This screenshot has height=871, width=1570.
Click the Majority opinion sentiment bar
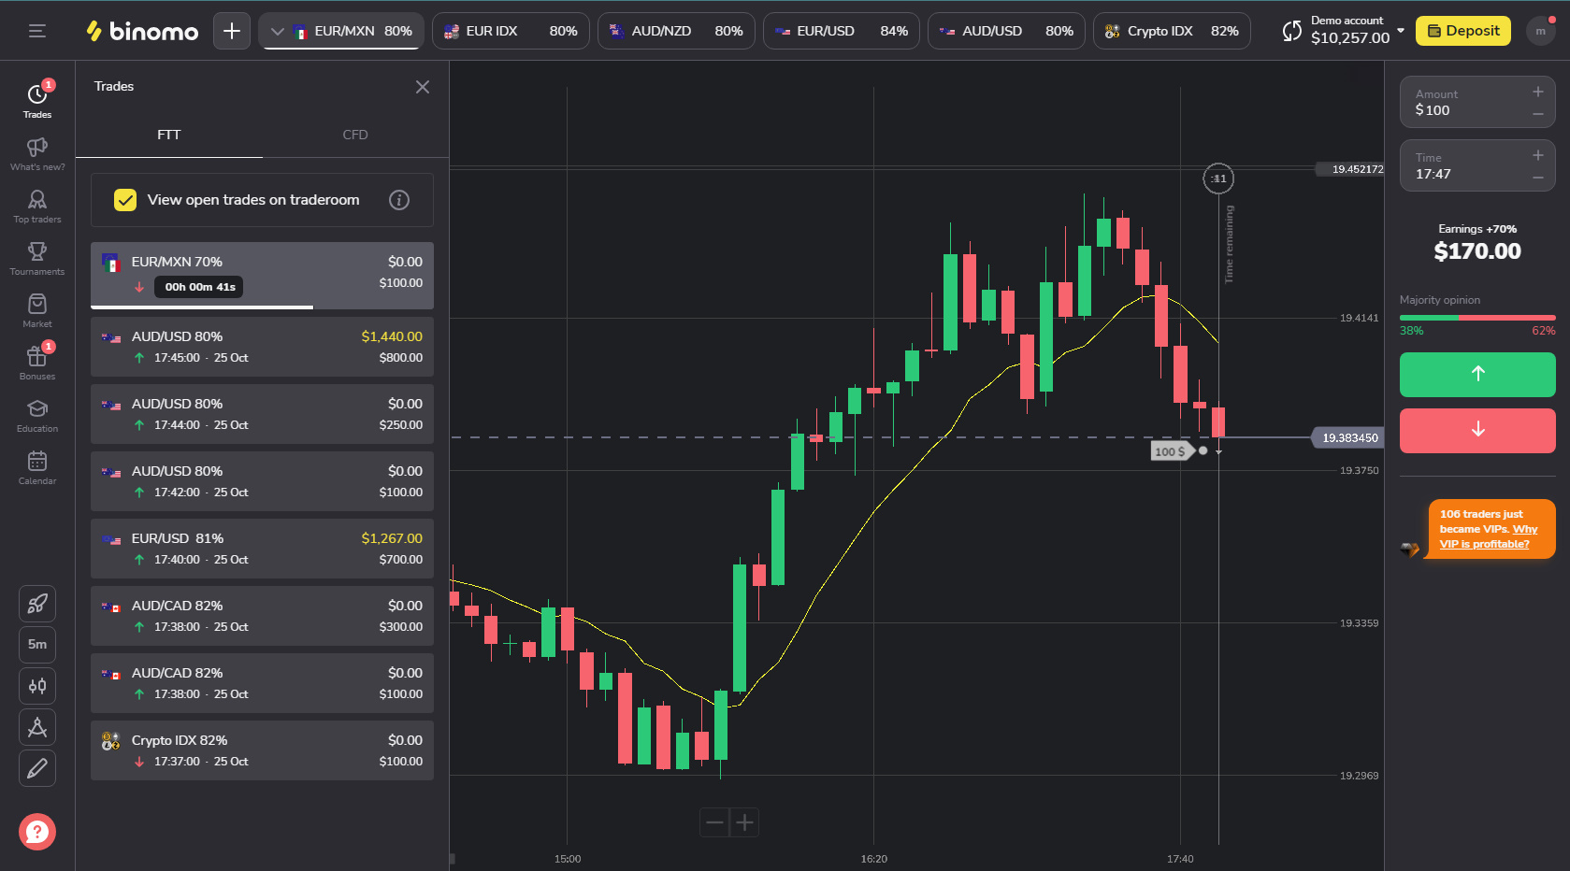(x=1477, y=318)
